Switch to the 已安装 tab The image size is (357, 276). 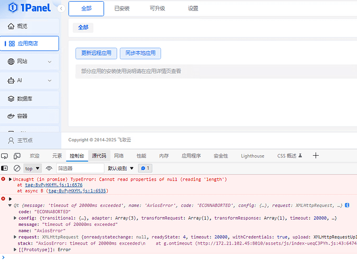tap(122, 9)
